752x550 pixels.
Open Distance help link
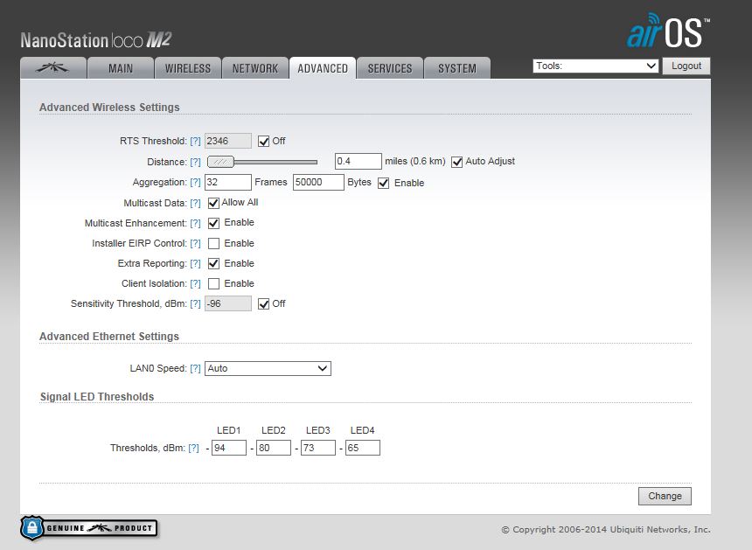195,162
